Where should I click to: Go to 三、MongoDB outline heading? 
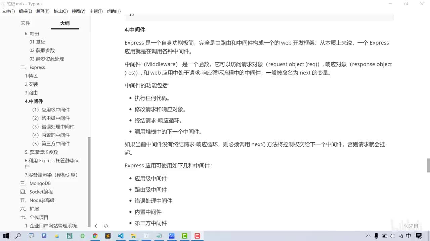[x=35, y=183]
